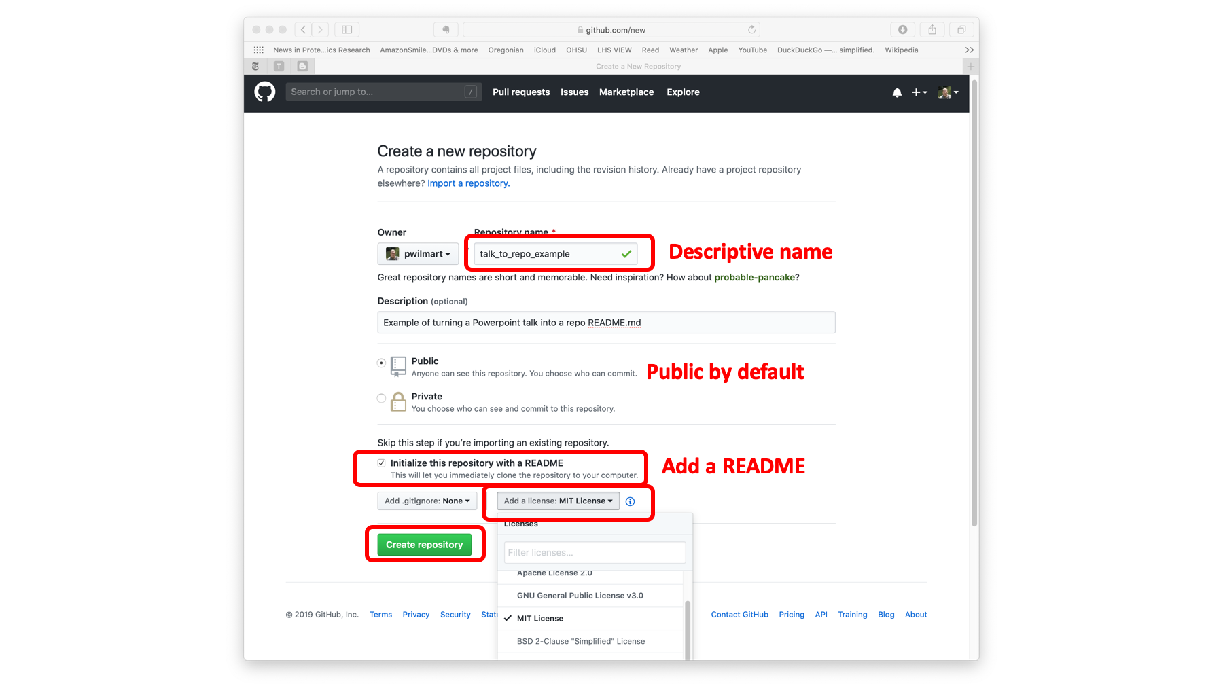1223x688 pixels.
Task: Click the Safari share icon
Action: tap(932, 29)
